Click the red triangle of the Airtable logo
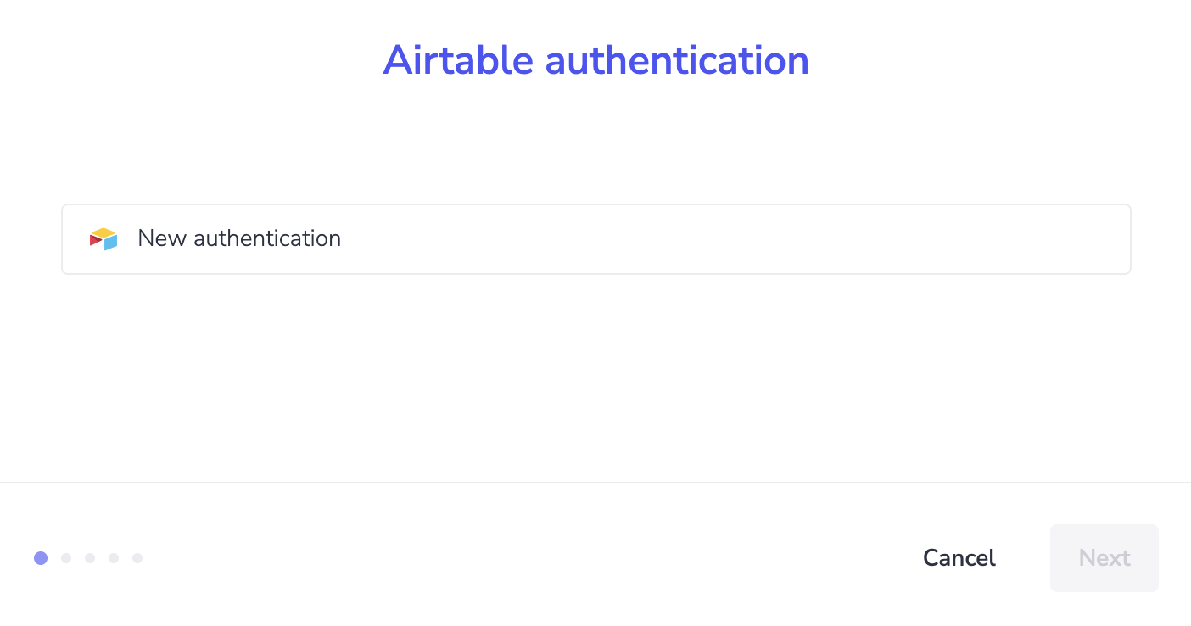Screen dimensions: 1191x626 tap(96, 240)
